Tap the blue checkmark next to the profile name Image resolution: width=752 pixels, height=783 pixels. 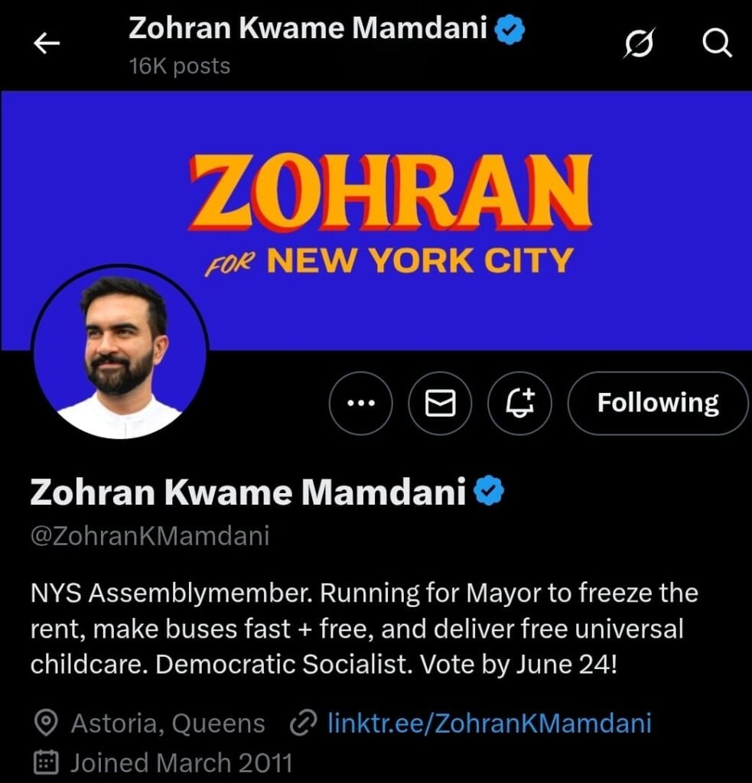click(489, 491)
